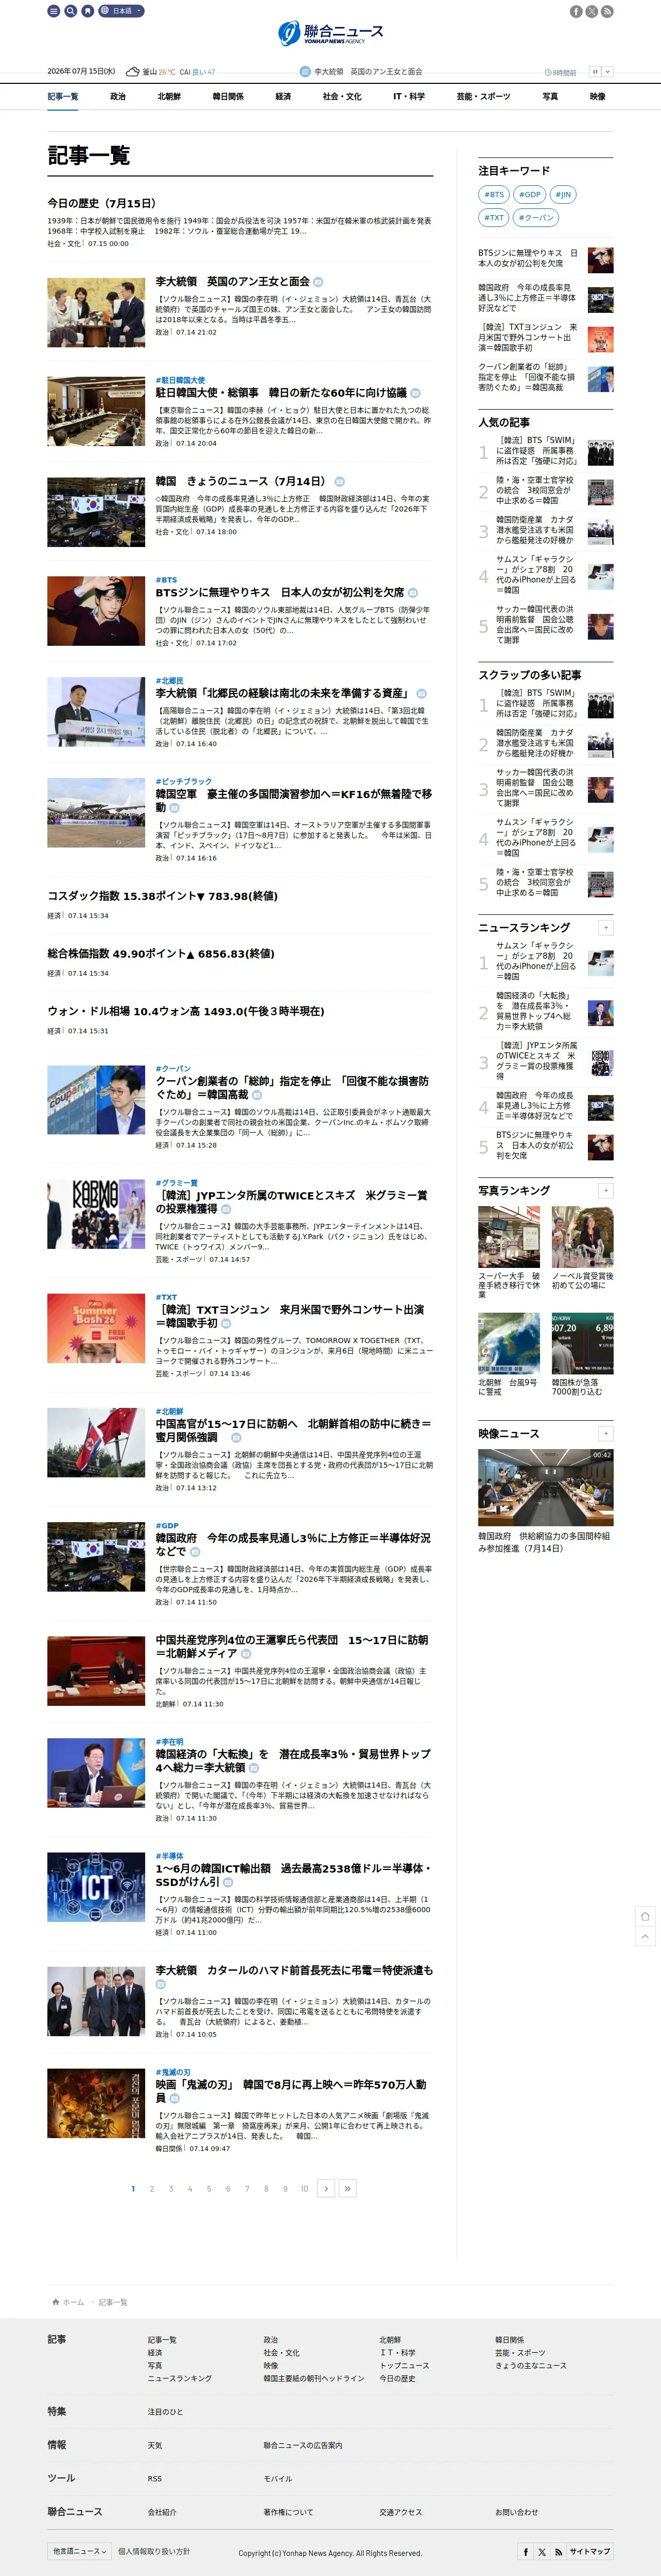Jump back to top with the up-arrow button
Image resolution: width=661 pixels, height=2576 pixels.
[x=645, y=1936]
